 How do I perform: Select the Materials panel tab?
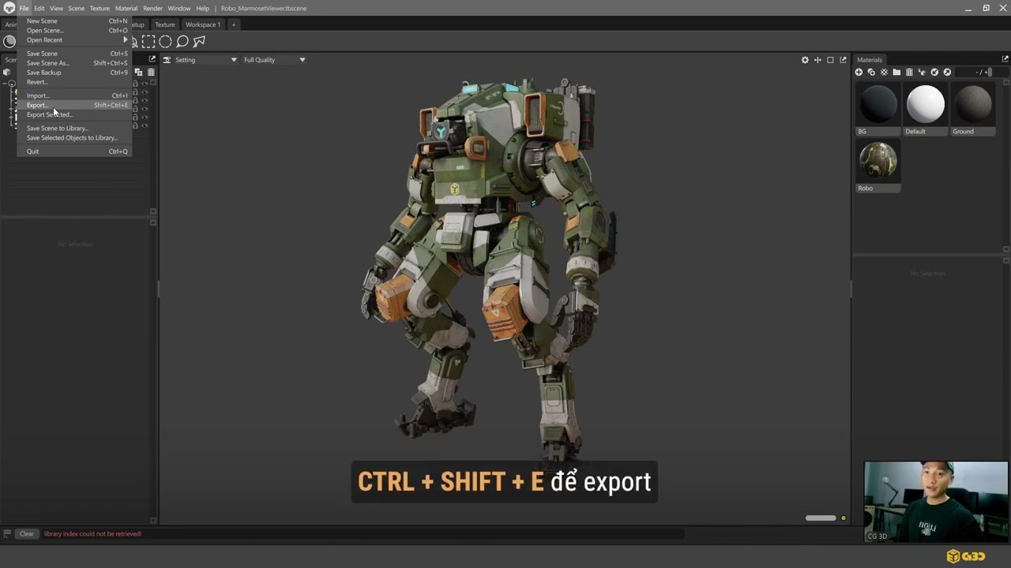click(870, 60)
